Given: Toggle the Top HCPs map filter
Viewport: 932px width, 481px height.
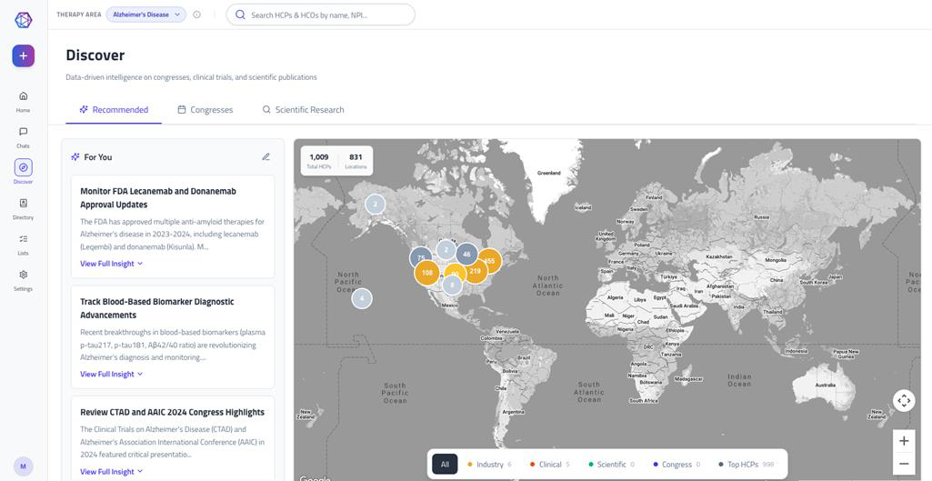Looking at the screenshot, I should 747,465.
